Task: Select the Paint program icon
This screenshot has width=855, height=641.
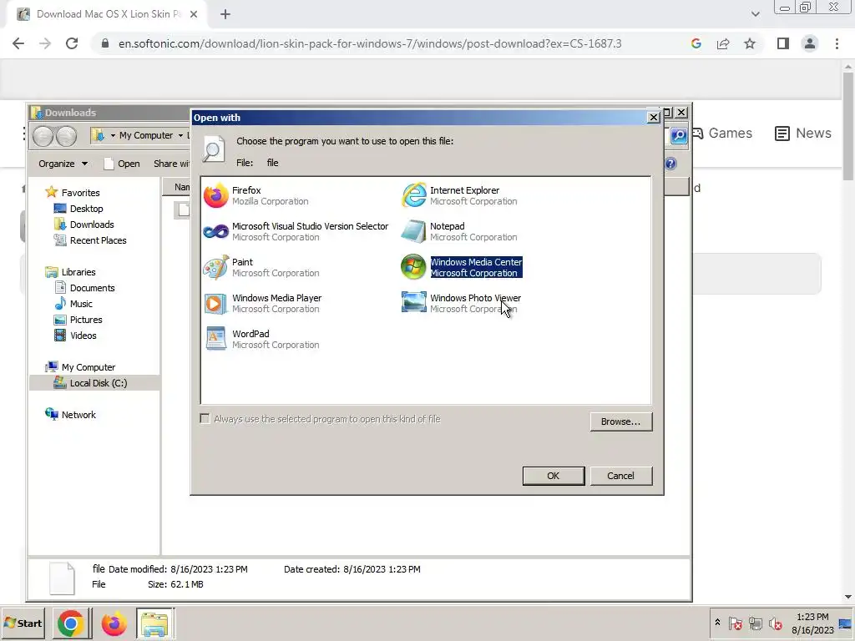Action: pyautogui.click(x=216, y=267)
